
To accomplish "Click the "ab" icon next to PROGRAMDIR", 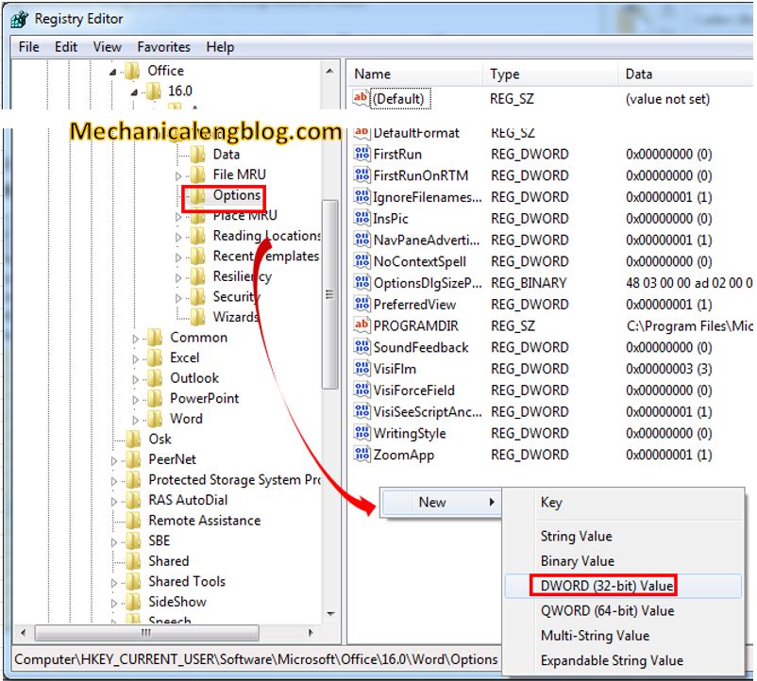I will coord(363,325).
